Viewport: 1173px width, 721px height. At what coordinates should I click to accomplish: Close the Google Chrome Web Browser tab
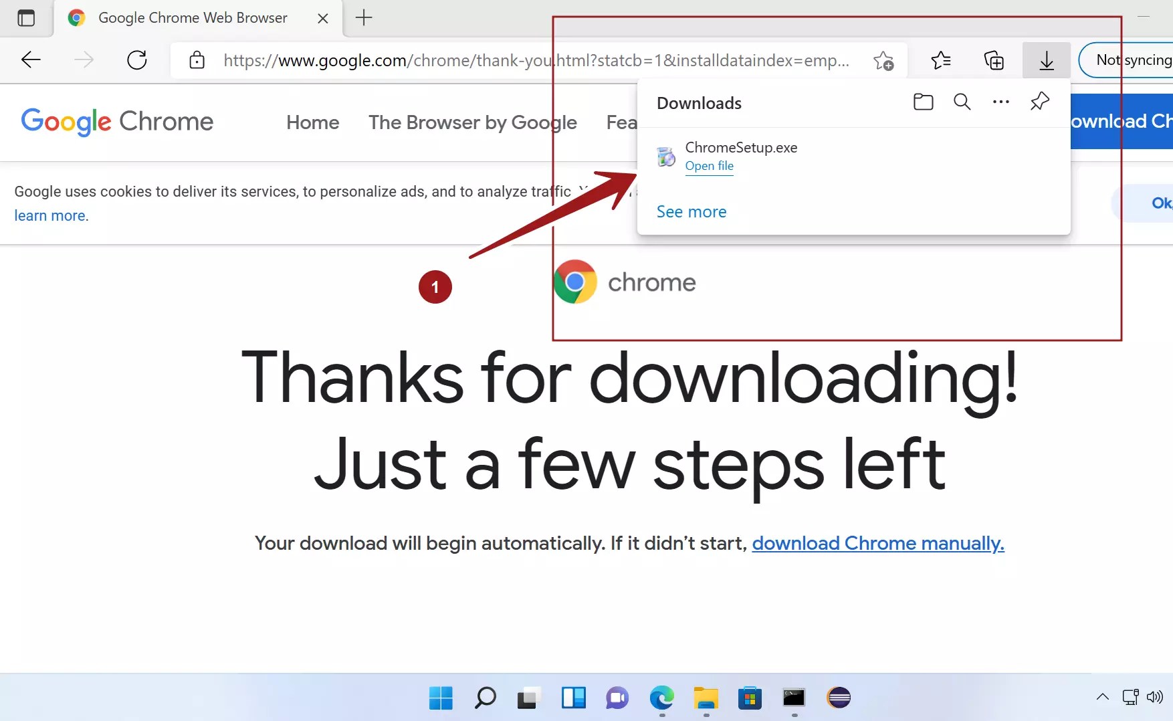coord(322,18)
